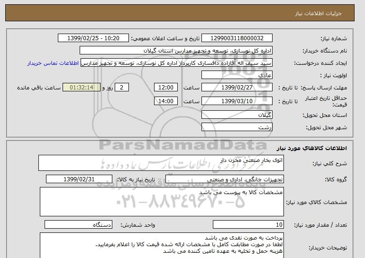This screenshot has width=365, height=258.
Task: Click the label حداقل تاریخ اعتبار قیمت
Action: tap(326, 101)
